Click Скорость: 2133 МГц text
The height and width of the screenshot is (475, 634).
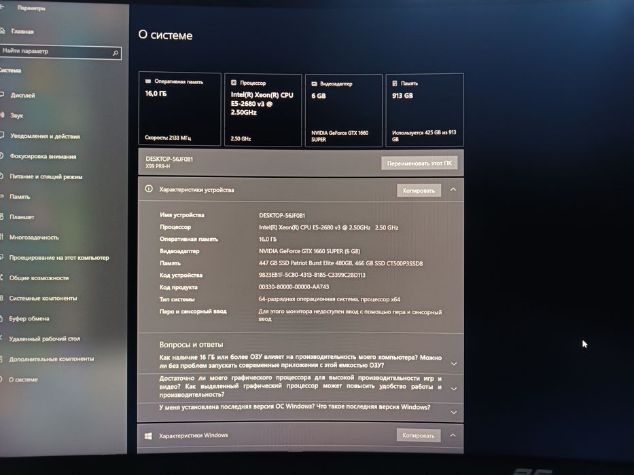[x=168, y=138]
